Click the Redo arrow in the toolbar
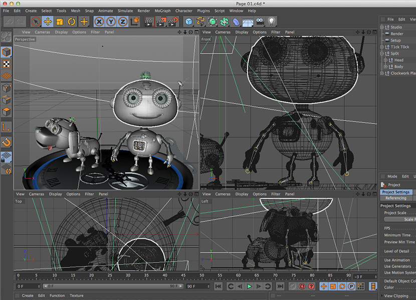 (21, 21)
